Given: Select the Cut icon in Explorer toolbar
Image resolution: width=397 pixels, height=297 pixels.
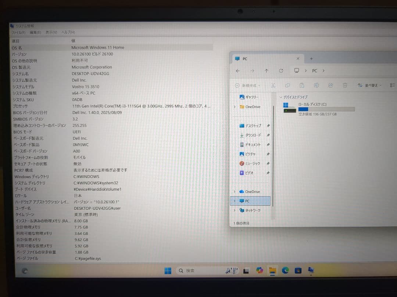Looking at the screenshot, I should (x=273, y=85).
